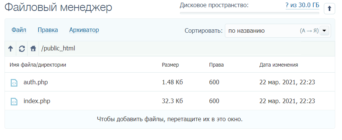Click upload arrow button at top right

(x=330, y=9)
